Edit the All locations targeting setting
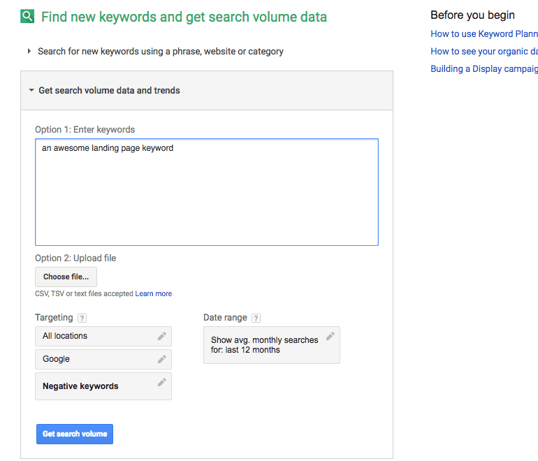Screen dimensions: 538x461 [x=98, y=336]
